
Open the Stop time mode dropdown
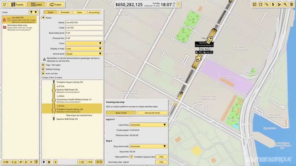pos(148,146)
